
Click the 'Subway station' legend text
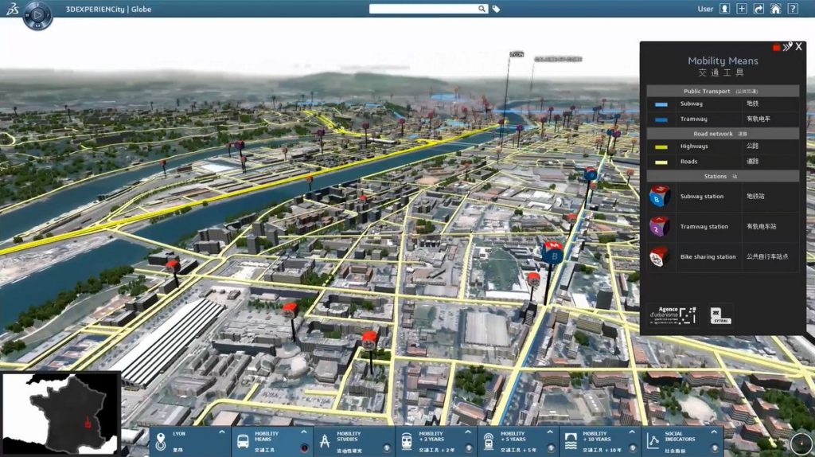pos(702,197)
